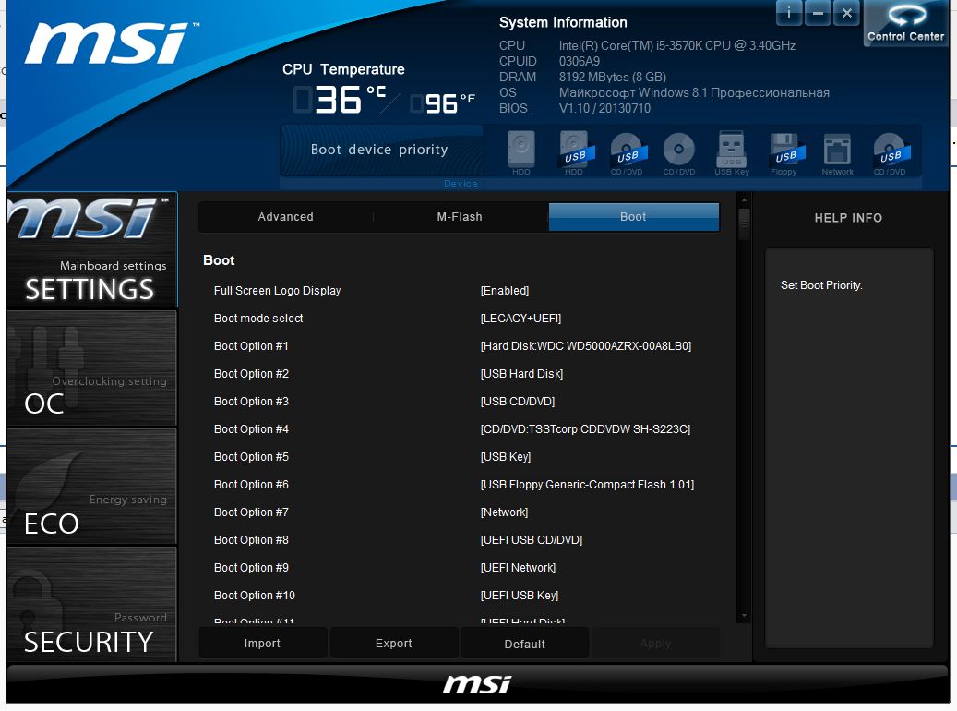Screen dimensions: 957x711
Task: Go to the ECO energy saving section
Action: (91, 488)
